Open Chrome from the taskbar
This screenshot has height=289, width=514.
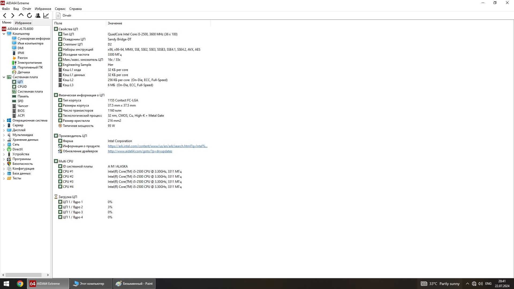click(x=20, y=284)
